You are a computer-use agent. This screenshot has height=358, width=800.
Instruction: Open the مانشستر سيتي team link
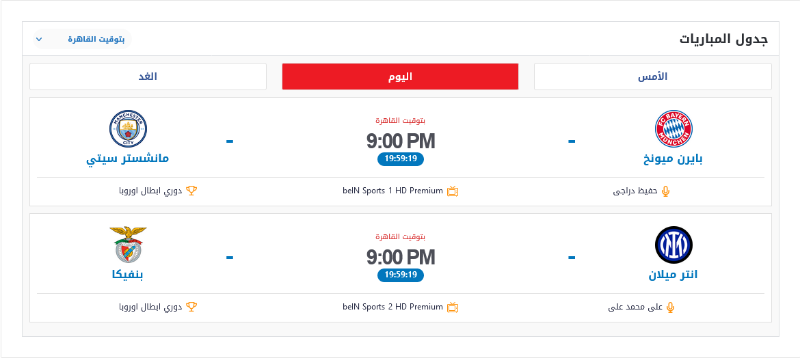[128, 159]
